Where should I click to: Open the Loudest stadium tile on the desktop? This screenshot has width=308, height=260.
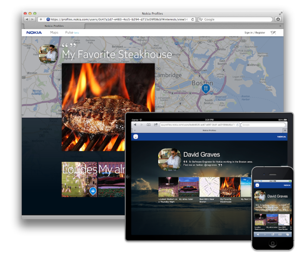(79, 179)
